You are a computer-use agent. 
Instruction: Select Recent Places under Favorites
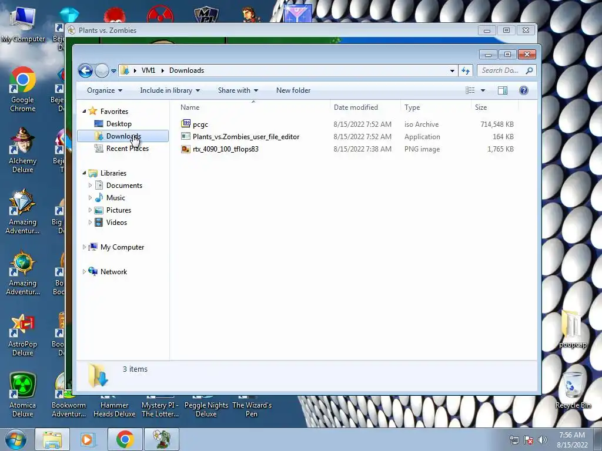pos(127,149)
